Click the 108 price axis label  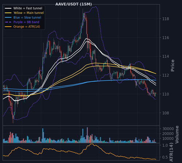(x=166, y=113)
